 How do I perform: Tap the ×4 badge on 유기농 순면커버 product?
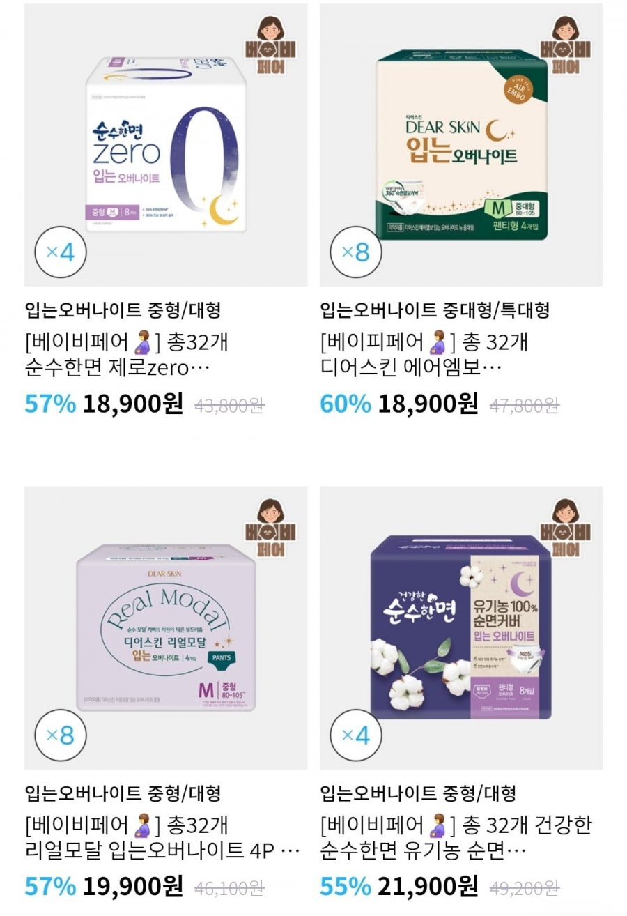[x=355, y=735]
